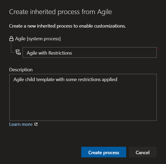Cancel the inherited process dialog
The width and height of the screenshot is (166, 164).
pos(143,152)
